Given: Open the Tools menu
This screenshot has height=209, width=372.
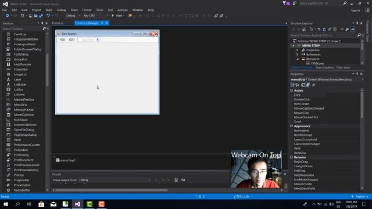Looking at the screenshot, I should (x=99, y=10).
